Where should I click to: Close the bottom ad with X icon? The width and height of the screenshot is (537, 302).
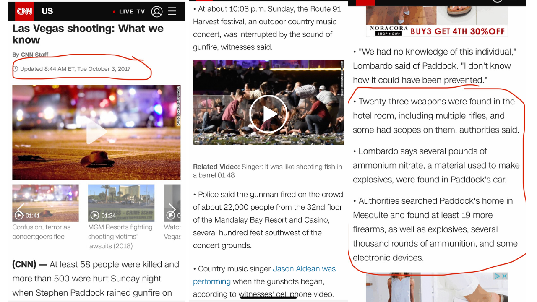pos(505,276)
